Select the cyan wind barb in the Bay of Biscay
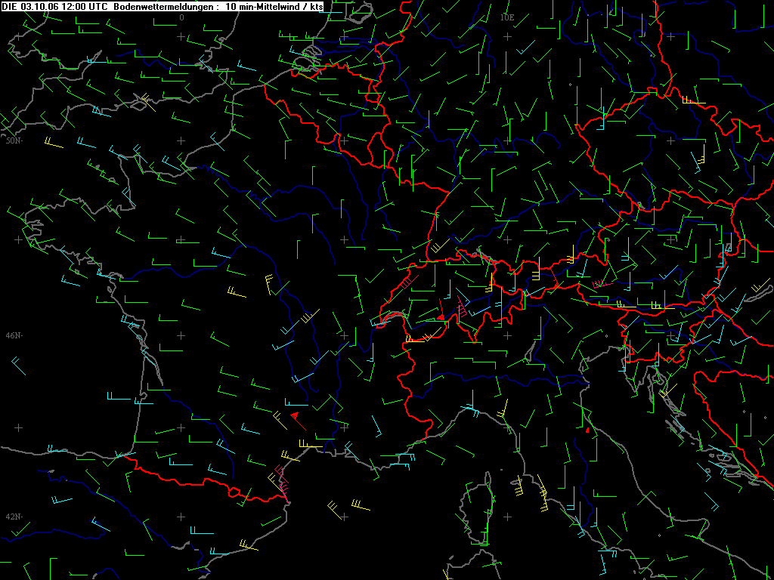 pos(19,366)
